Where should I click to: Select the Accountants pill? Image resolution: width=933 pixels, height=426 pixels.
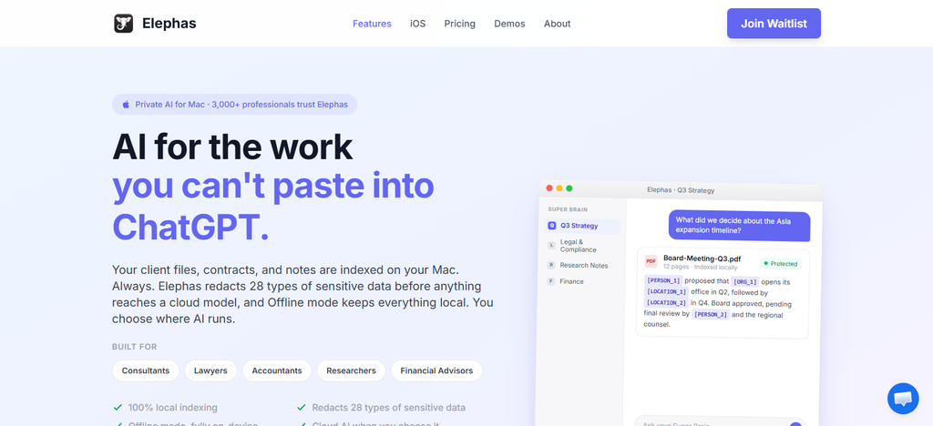277,370
